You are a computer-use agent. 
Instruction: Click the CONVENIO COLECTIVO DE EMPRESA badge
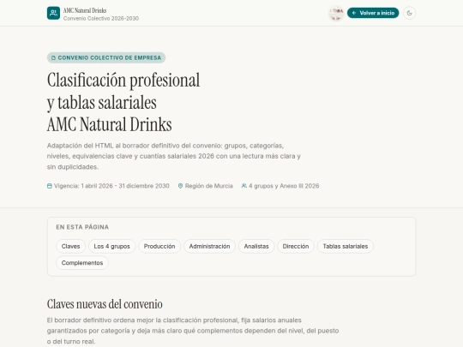pos(106,58)
